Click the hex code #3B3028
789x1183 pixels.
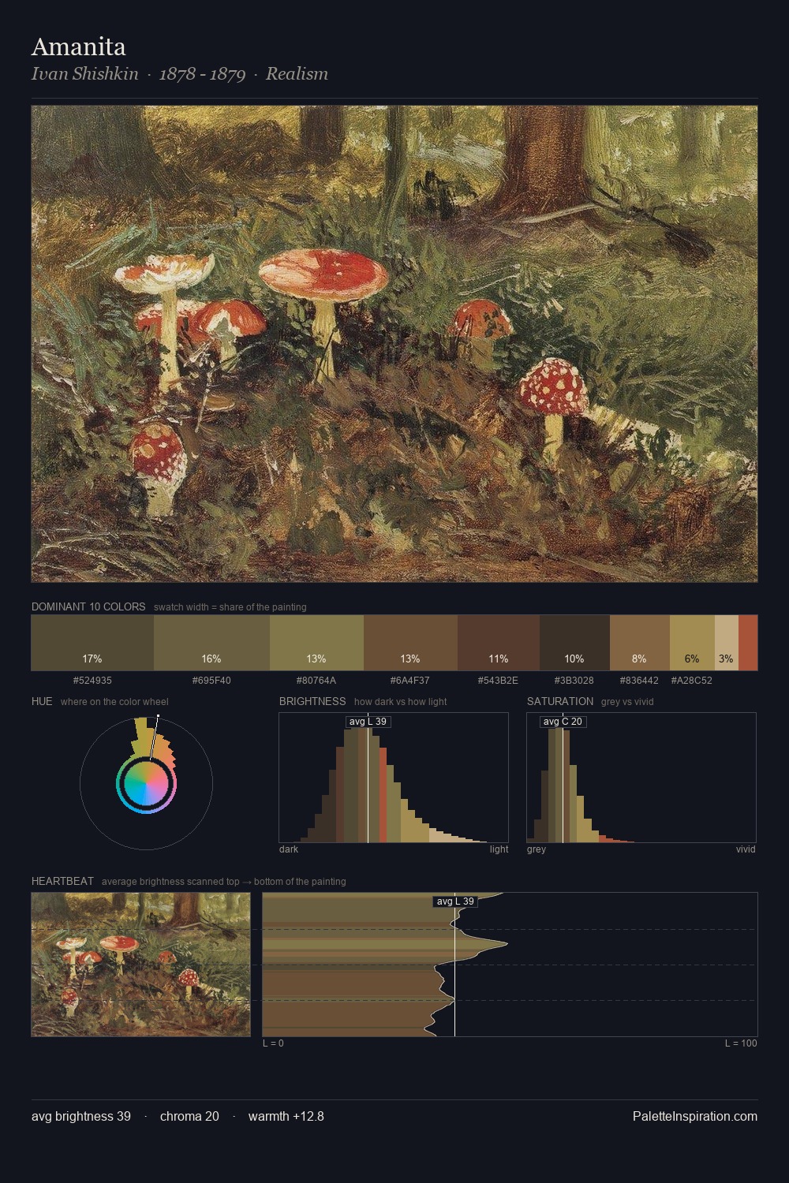[574, 681]
